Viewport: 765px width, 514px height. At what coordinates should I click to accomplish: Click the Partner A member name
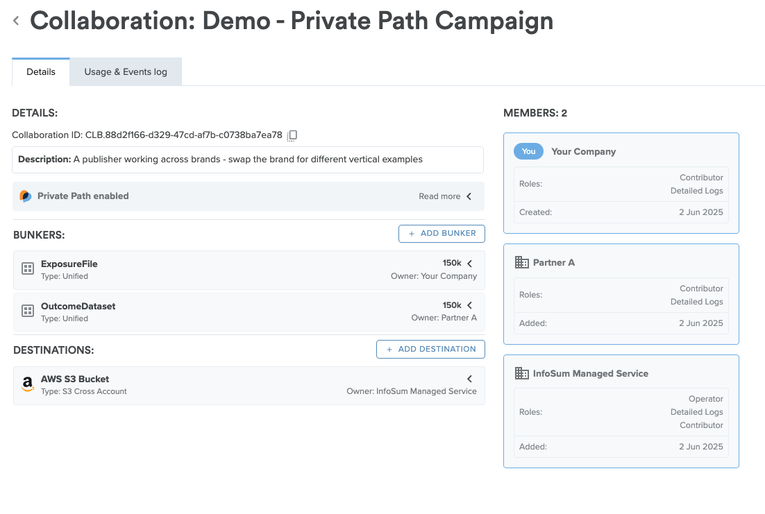pyautogui.click(x=554, y=262)
